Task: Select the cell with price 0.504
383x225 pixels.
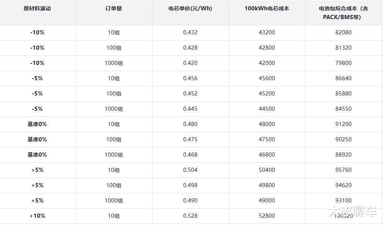Action: [190, 170]
